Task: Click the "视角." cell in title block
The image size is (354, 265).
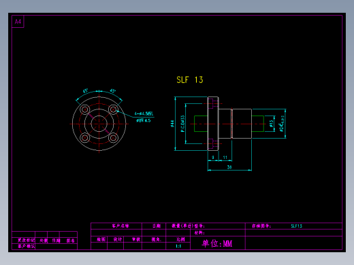Action: [x=157, y=239]
